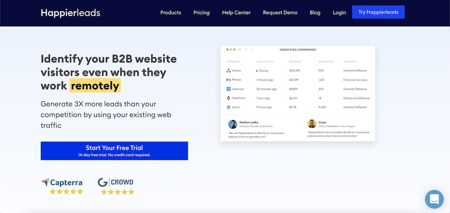
Task: Click the Asana company icon
Action: coord(229,71)
